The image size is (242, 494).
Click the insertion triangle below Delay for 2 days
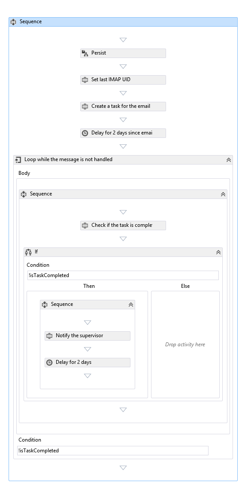[x=88, y=376]
